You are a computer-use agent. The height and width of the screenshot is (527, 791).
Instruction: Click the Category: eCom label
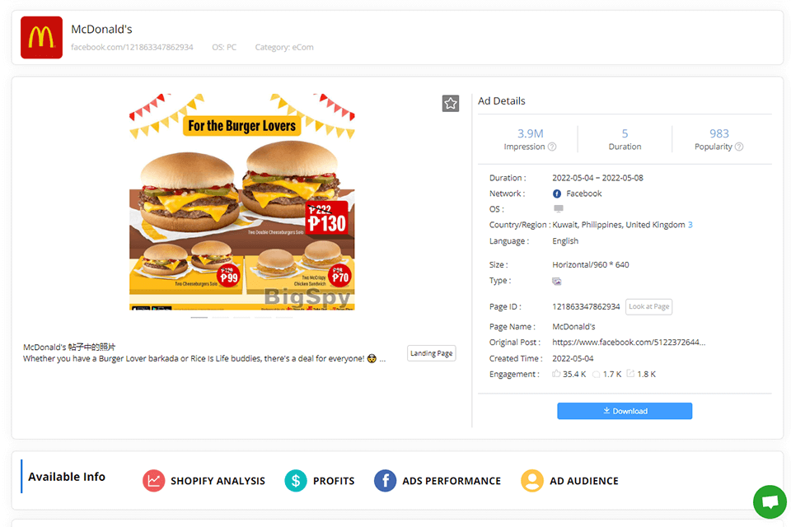click(x=284, y=48)
